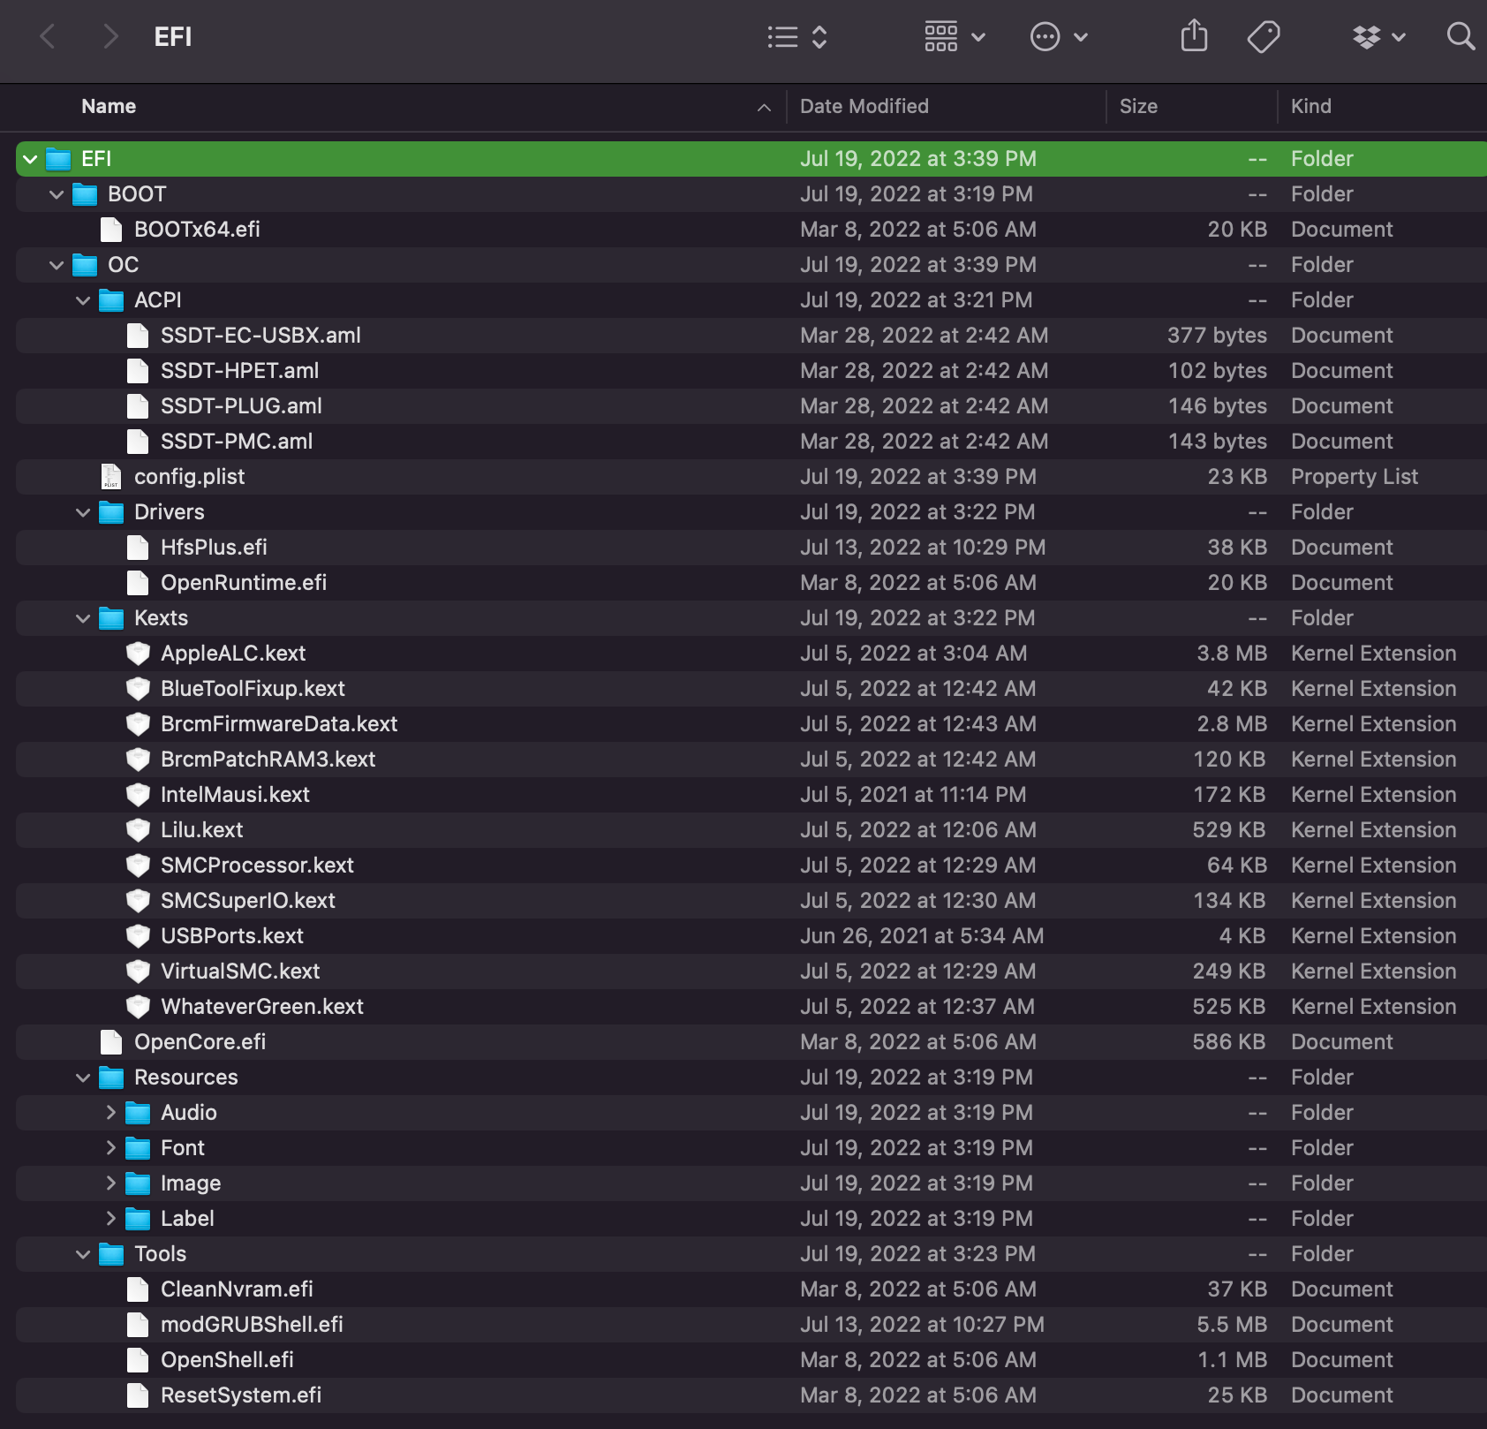
Task: Click the Edit Tags icon
Action: pos(1264,37)
